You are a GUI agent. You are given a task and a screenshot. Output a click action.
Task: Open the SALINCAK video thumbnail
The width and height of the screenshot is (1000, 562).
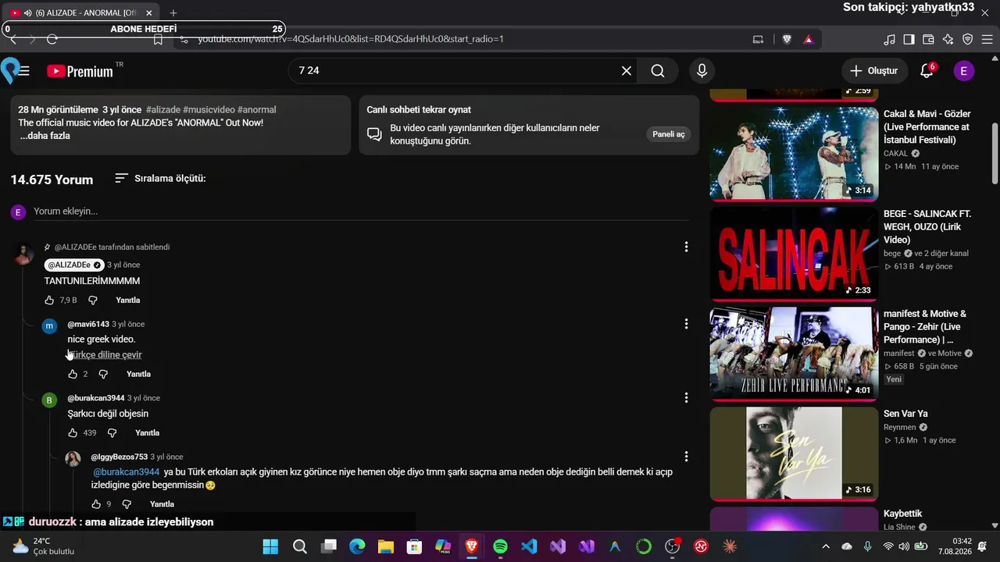(794, 254)
